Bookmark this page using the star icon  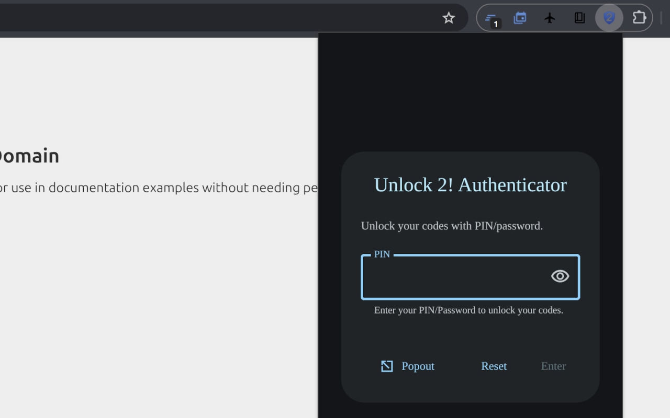pos(449,17)
